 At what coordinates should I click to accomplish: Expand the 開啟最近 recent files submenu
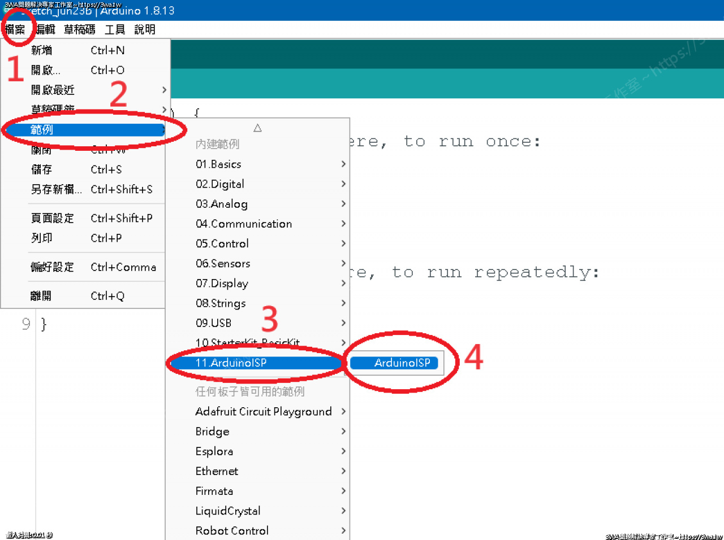point(53,90)
